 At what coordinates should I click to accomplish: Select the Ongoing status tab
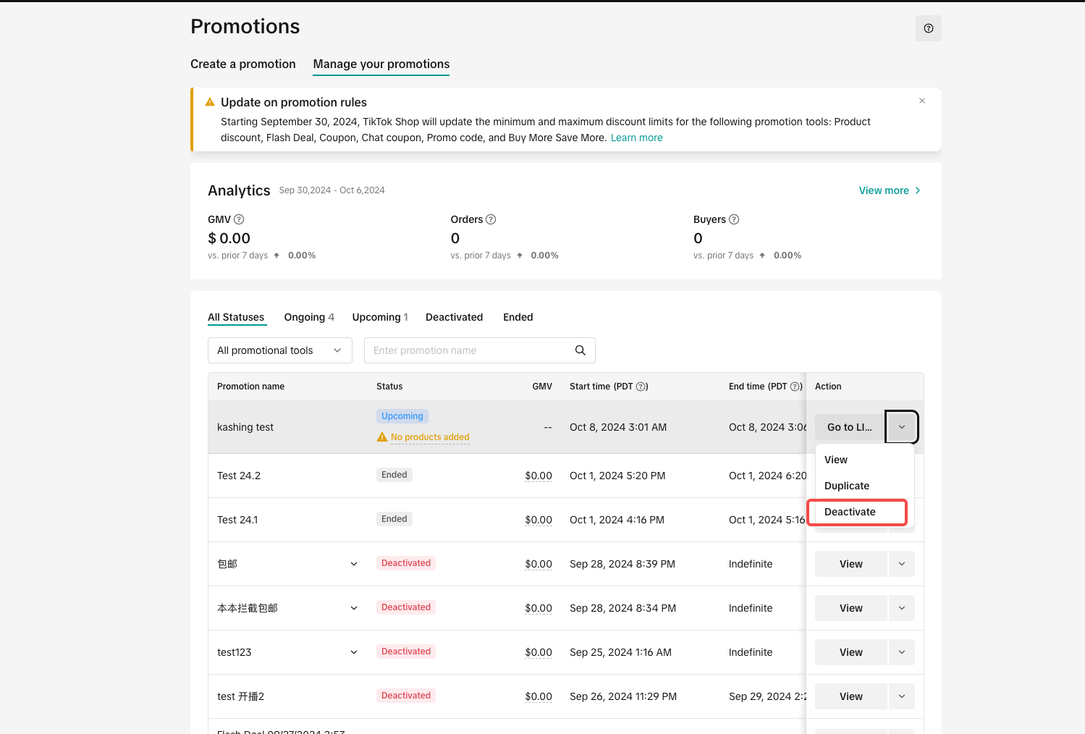point(309,317)
